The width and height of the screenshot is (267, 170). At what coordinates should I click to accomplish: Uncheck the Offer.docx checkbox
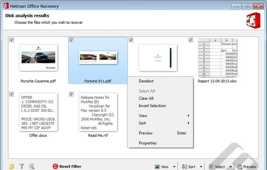point(11,94)
